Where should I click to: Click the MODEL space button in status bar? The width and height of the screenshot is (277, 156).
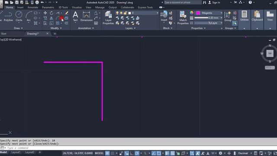point(99,153)
